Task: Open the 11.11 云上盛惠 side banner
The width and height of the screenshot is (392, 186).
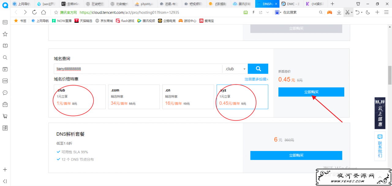Action: coord(380,113)
